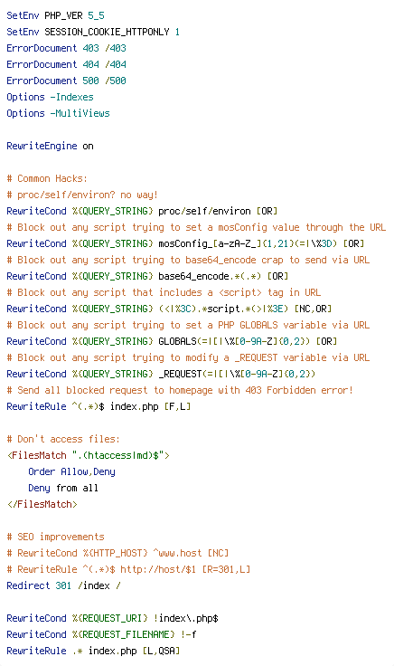The height and width of the screenshot is (666, 394).
Task: Click the Options -Indexes line
Action: point(50,97)
